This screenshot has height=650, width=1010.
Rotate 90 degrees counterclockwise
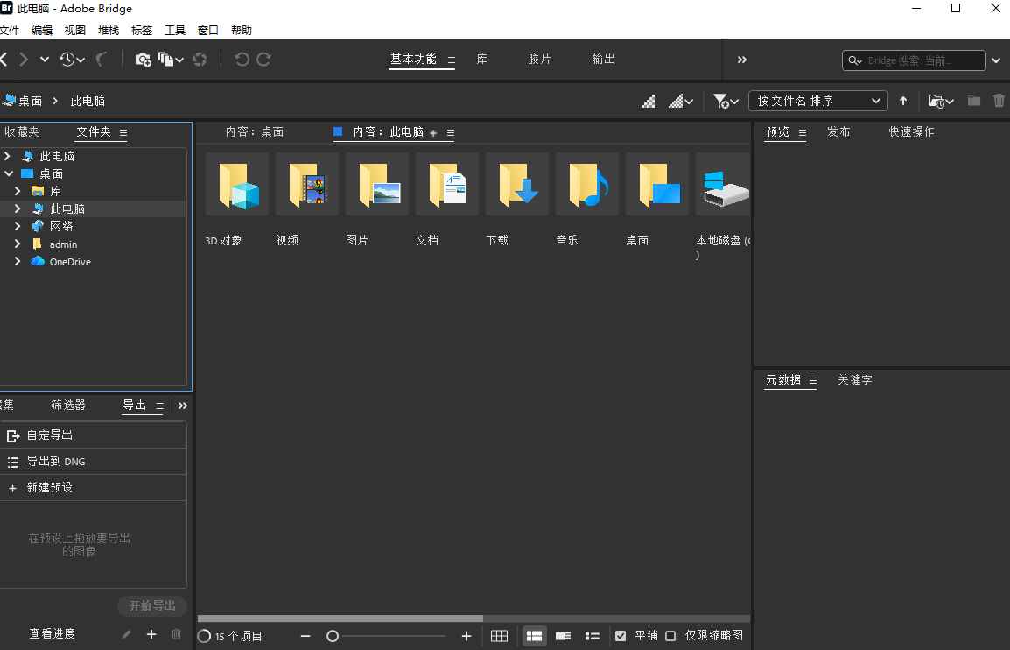[242, 60]
